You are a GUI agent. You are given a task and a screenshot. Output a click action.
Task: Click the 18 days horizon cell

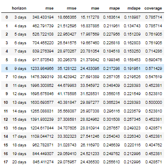click(x=19, y=145)
